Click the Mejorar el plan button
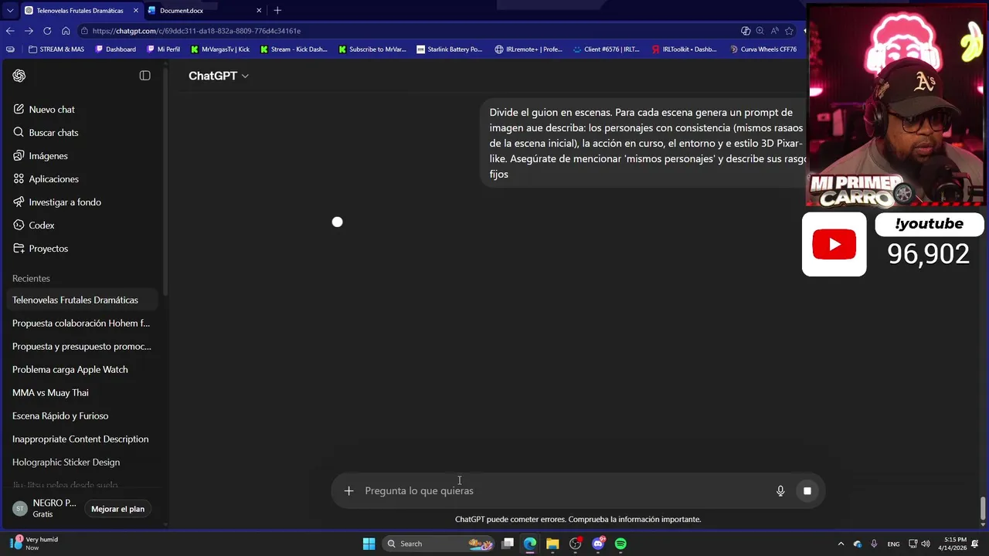989x556 pixels. pos(117,509)
